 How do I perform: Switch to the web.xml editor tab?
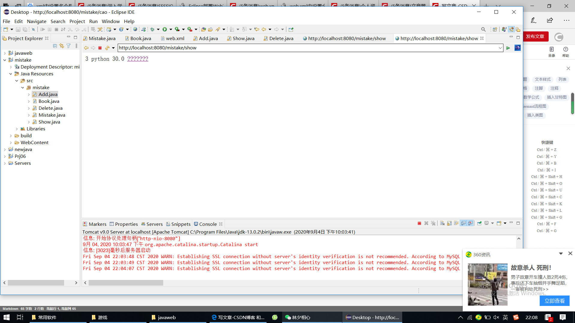coord(172,38)
